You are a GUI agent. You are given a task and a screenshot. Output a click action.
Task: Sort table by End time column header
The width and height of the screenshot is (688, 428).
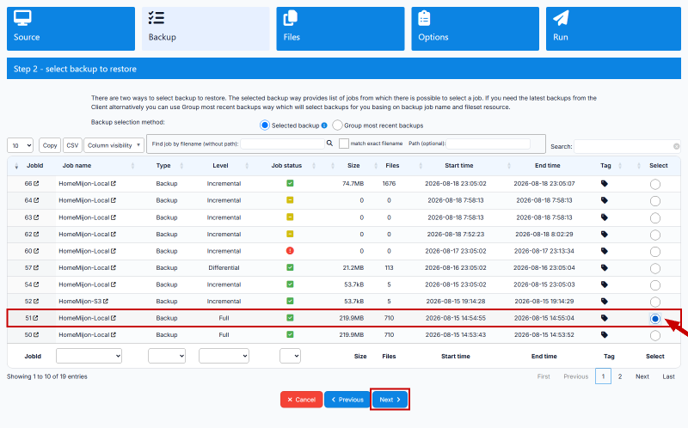tap(548, 166)
